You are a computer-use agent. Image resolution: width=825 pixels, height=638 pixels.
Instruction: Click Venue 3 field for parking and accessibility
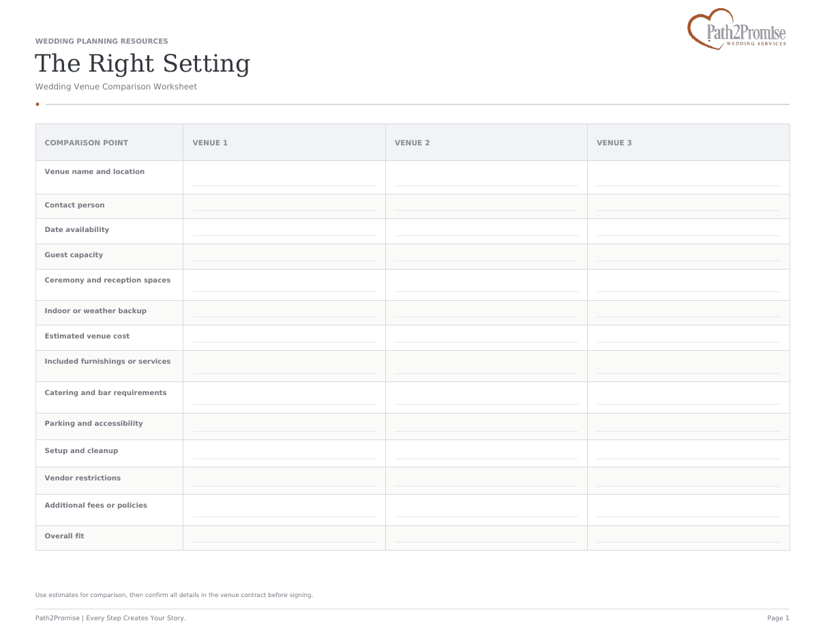(688, 426)
